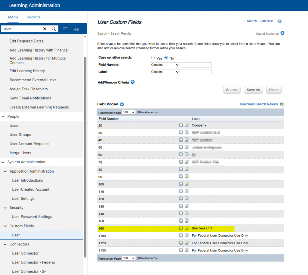Expand all menu items using down-arrow icon
Screen dimensions: 308x275
[x=76, y=29]
